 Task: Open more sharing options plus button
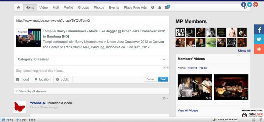(259, 49)
